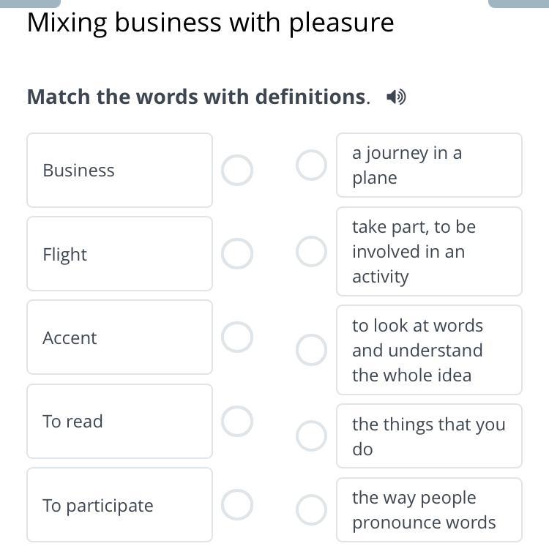Click the To participate word card

pos(119,505)
